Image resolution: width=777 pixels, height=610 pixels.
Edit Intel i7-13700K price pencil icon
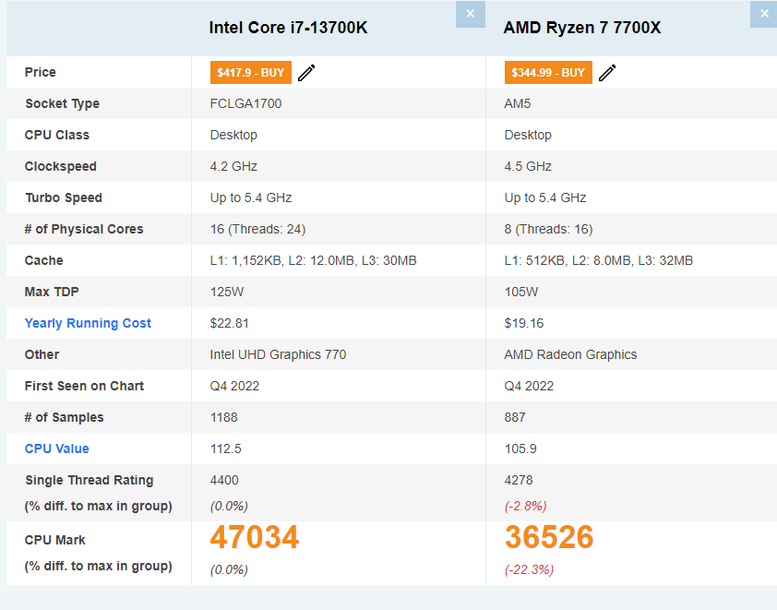306,73
